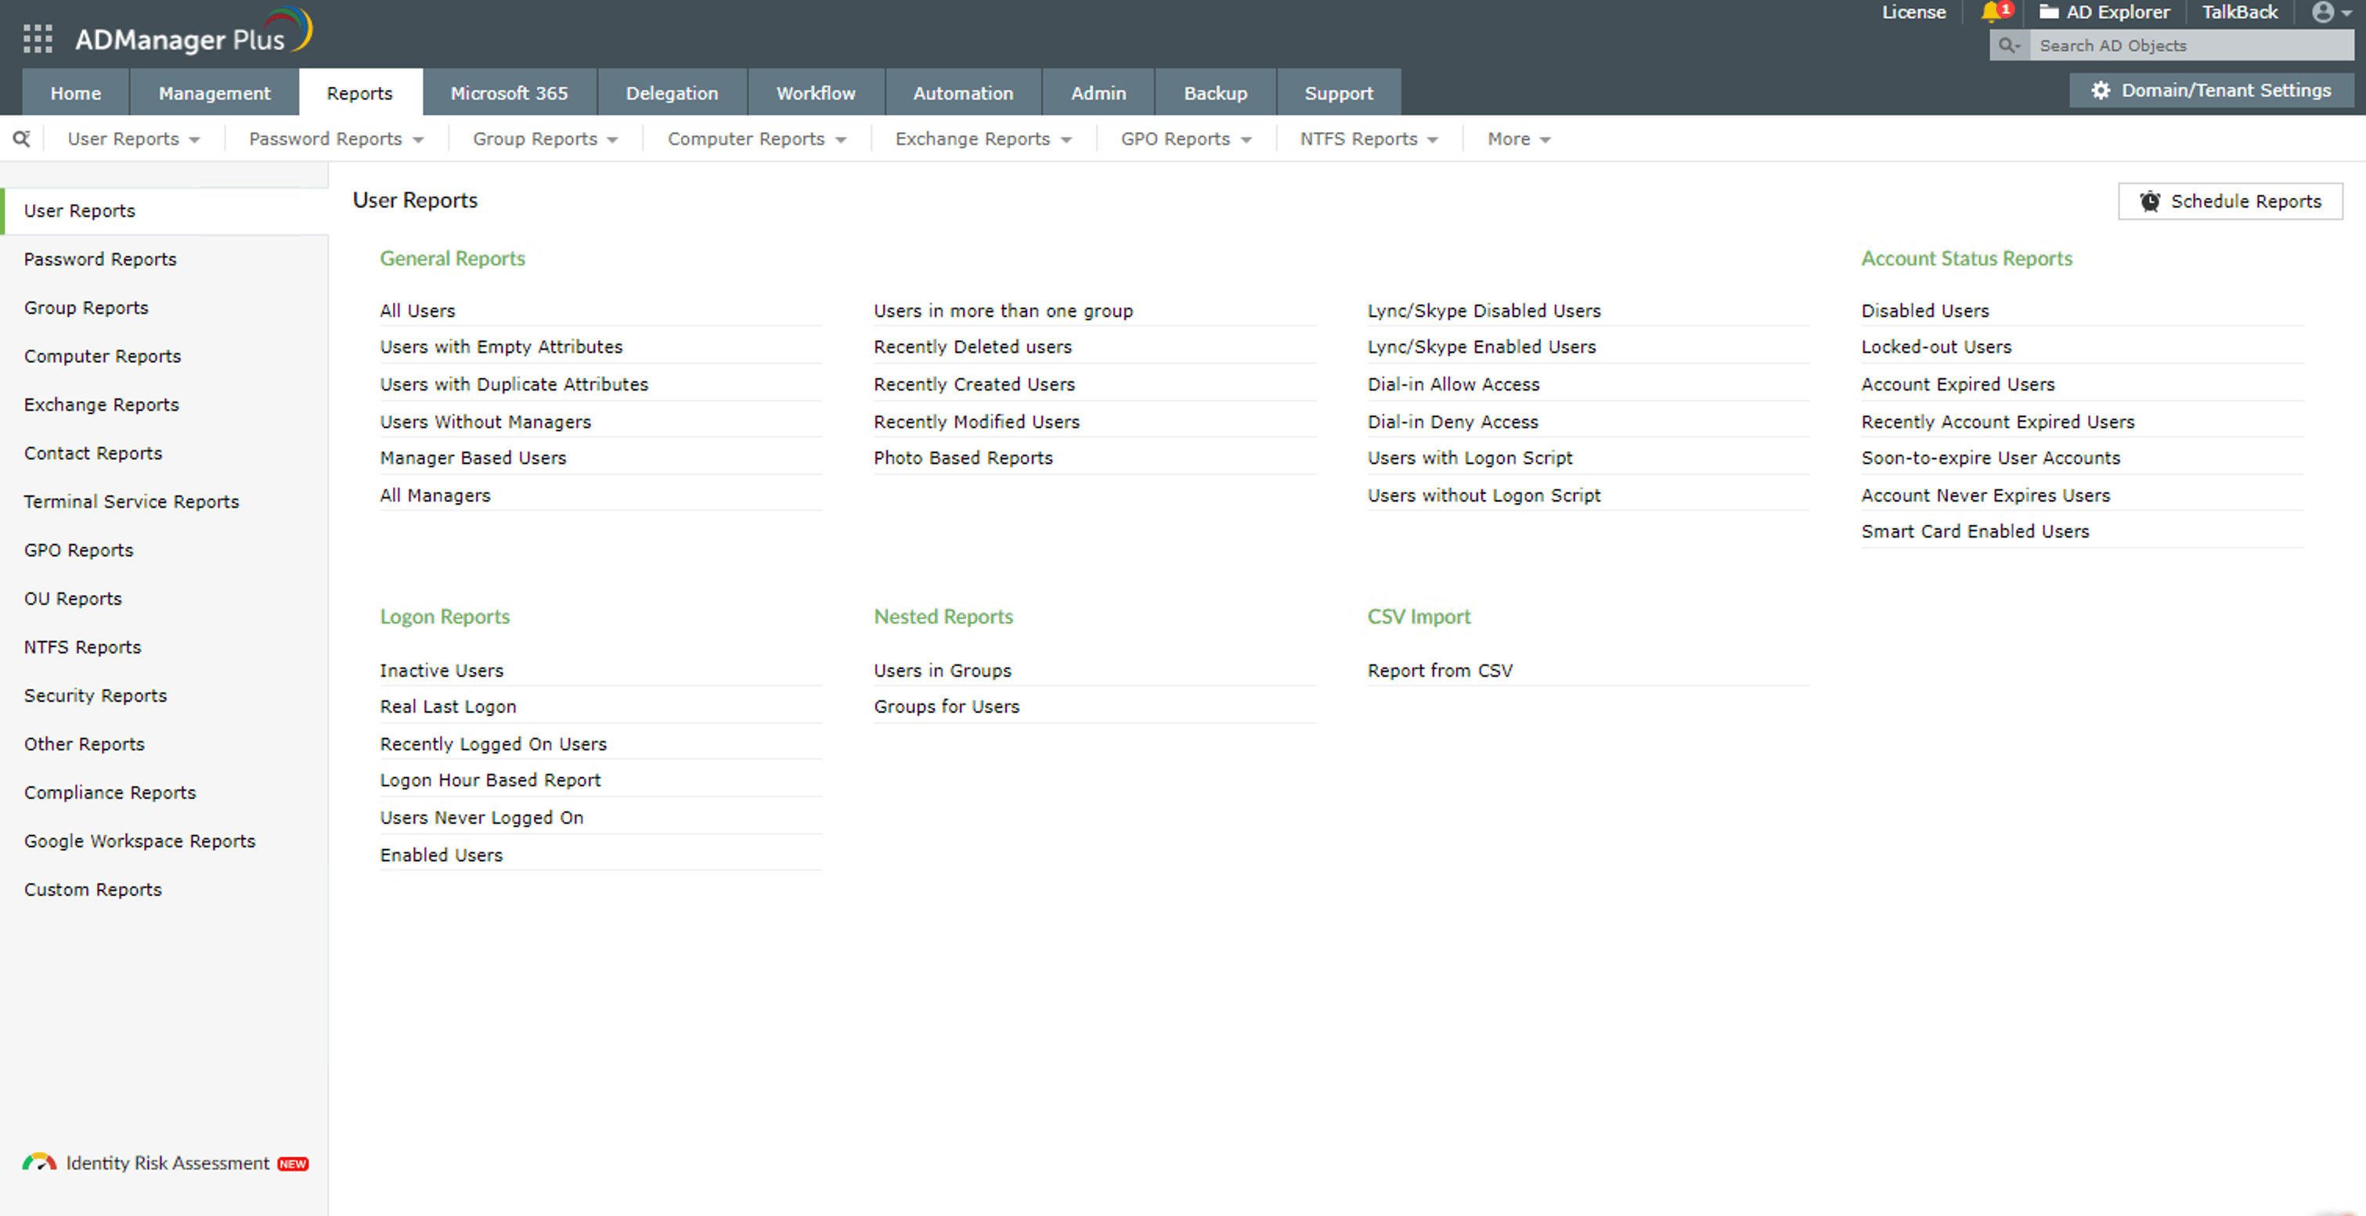Expand User Reports dropdown
The width and height of the screenshot is (2366, 1216).
(x=133, y=139)
